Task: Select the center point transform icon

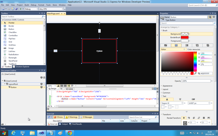Action: coord(204,118)
